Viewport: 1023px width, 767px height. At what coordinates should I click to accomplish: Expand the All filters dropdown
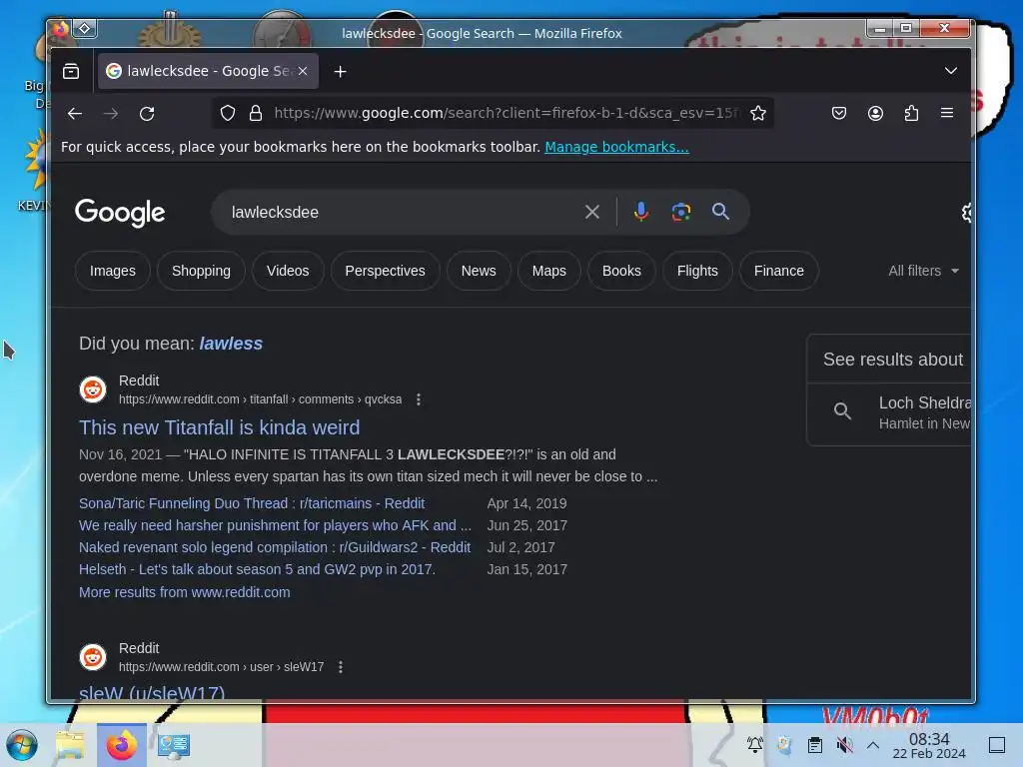923,271
